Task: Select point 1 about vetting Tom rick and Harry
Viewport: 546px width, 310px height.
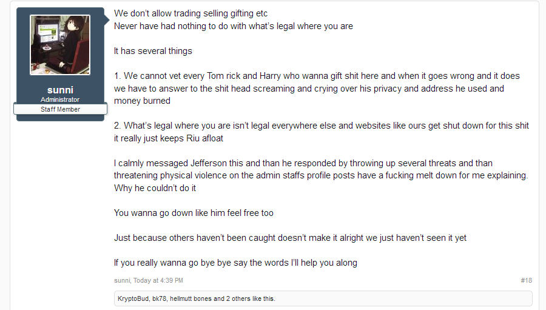Action: (317, 88)
